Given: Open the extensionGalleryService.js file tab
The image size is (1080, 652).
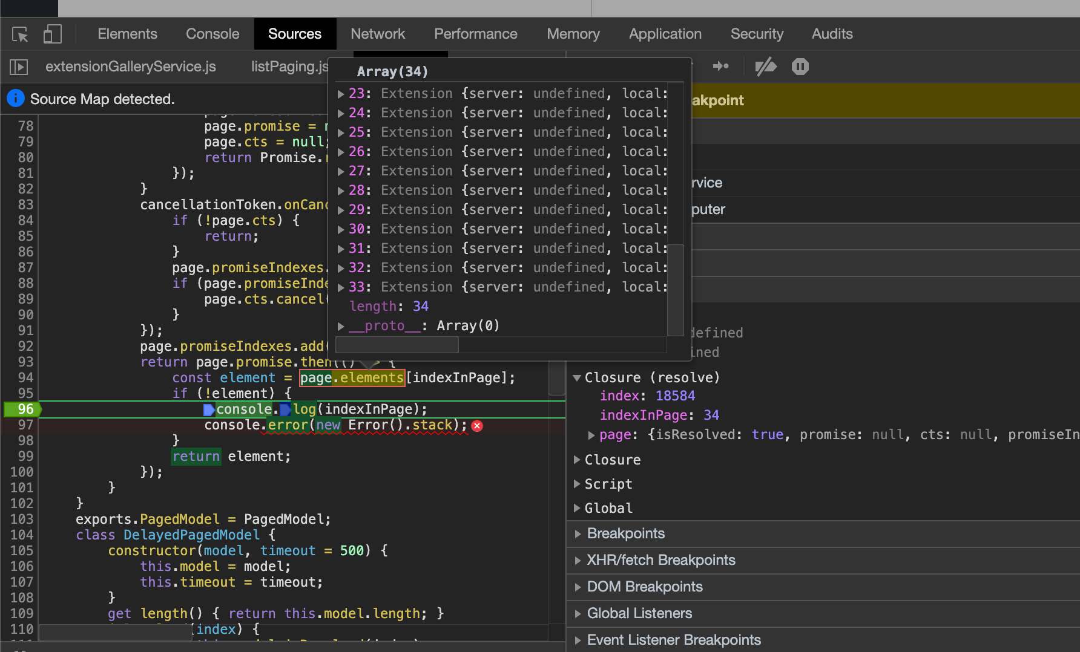Looking at the screenshot, I should (131, 67).
